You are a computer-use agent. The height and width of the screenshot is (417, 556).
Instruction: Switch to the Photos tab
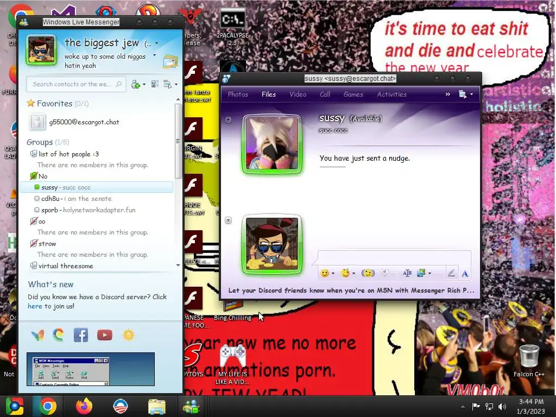pyautogui.click(x=238, y=94)
